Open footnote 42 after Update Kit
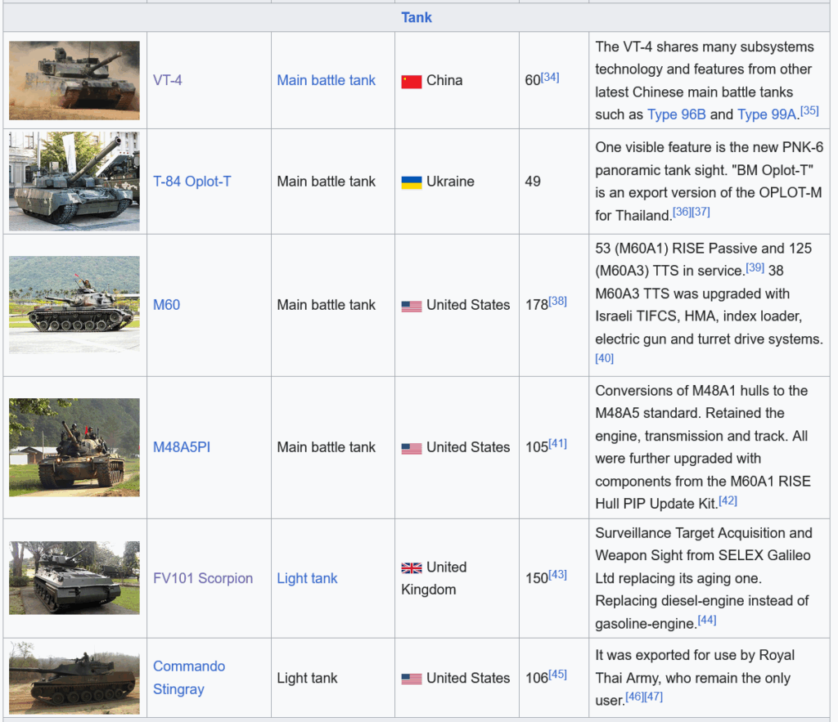Viewport: 838px width, 722px height. (728, 500)
